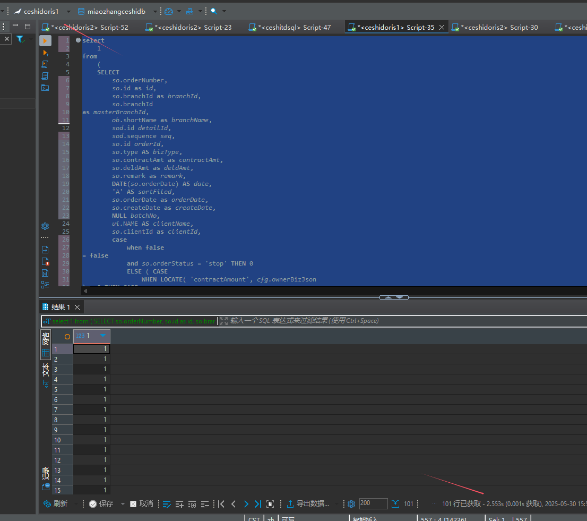
Task: Click the navigator filter funnel icon
Action: 20,39
